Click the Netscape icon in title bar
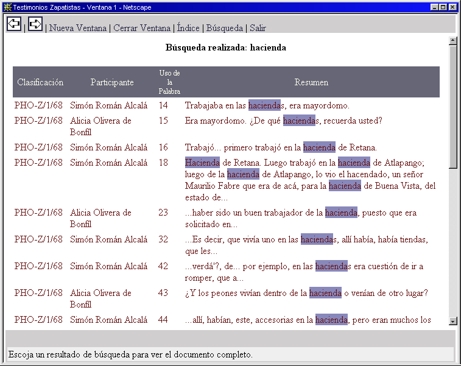This screenshot has height=366, width=461. [7, 7]
